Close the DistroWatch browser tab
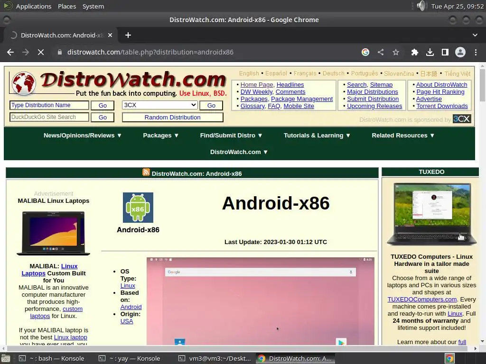 [110, 35]
